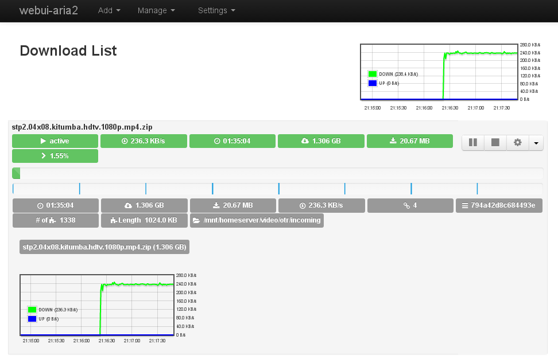558x363 pixels.
Task: Open the Settings menu in navbar
Action: (x=216, y=10)
